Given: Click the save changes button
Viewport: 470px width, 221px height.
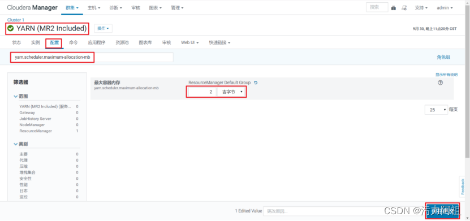Looking at the screenshot, I should (x=442, y=211).
